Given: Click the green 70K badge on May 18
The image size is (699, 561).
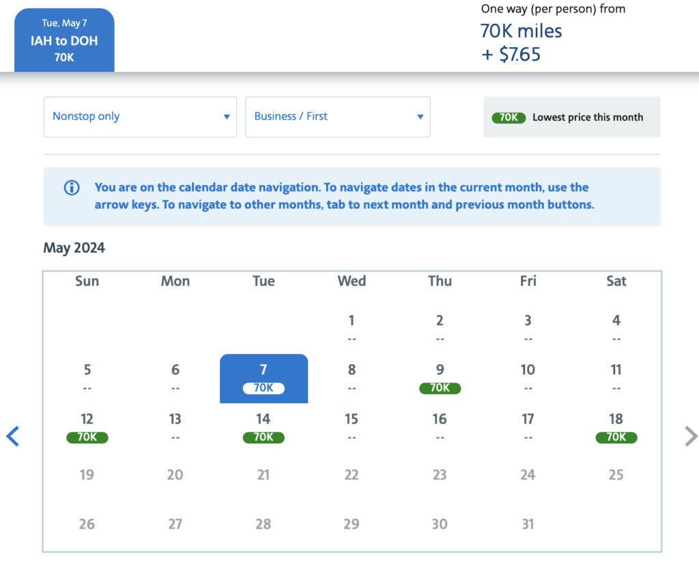Looking at the screenshot, I should tap(616, 437).
